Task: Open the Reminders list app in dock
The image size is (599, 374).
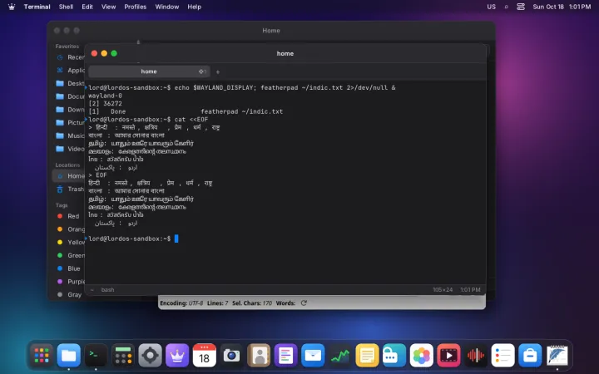Action: pos(502,356)
